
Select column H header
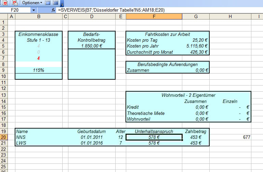pyautogui.click(x=230, y=16)
